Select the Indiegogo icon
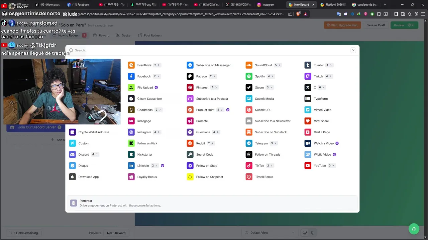Viewport: 428px width, 240px height. (x=131, y=121)
